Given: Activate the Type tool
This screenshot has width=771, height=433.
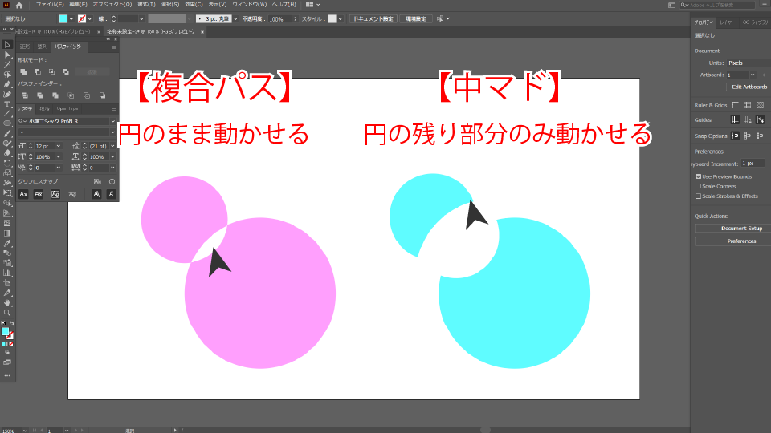Looking at the screenshot, I should tap(7, 104).
